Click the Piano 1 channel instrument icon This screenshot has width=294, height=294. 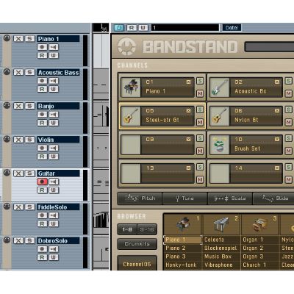[x=131, y=87]
